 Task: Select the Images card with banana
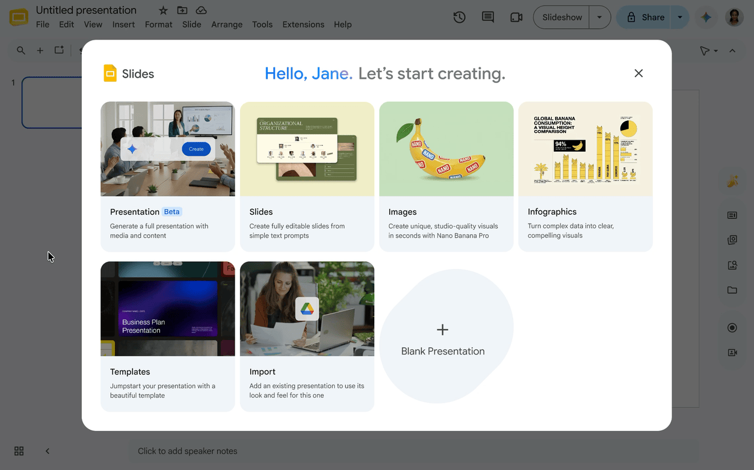click(447, 176)
